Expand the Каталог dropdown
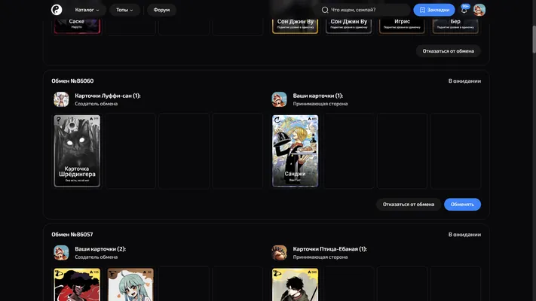 (x=87, y=10)
